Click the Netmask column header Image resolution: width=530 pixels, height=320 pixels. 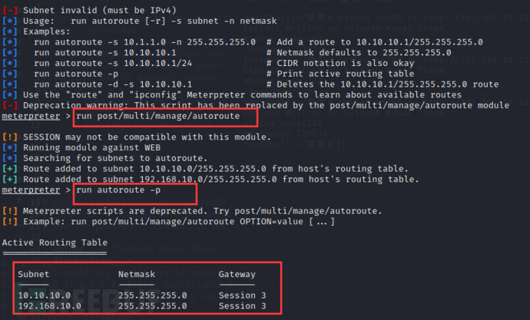pos(137,274)
